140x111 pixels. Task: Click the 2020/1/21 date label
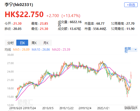pyautogui.click(x=103, y=108)
